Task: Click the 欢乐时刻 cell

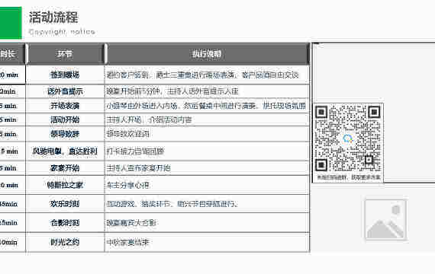Action: coord(65,204)
